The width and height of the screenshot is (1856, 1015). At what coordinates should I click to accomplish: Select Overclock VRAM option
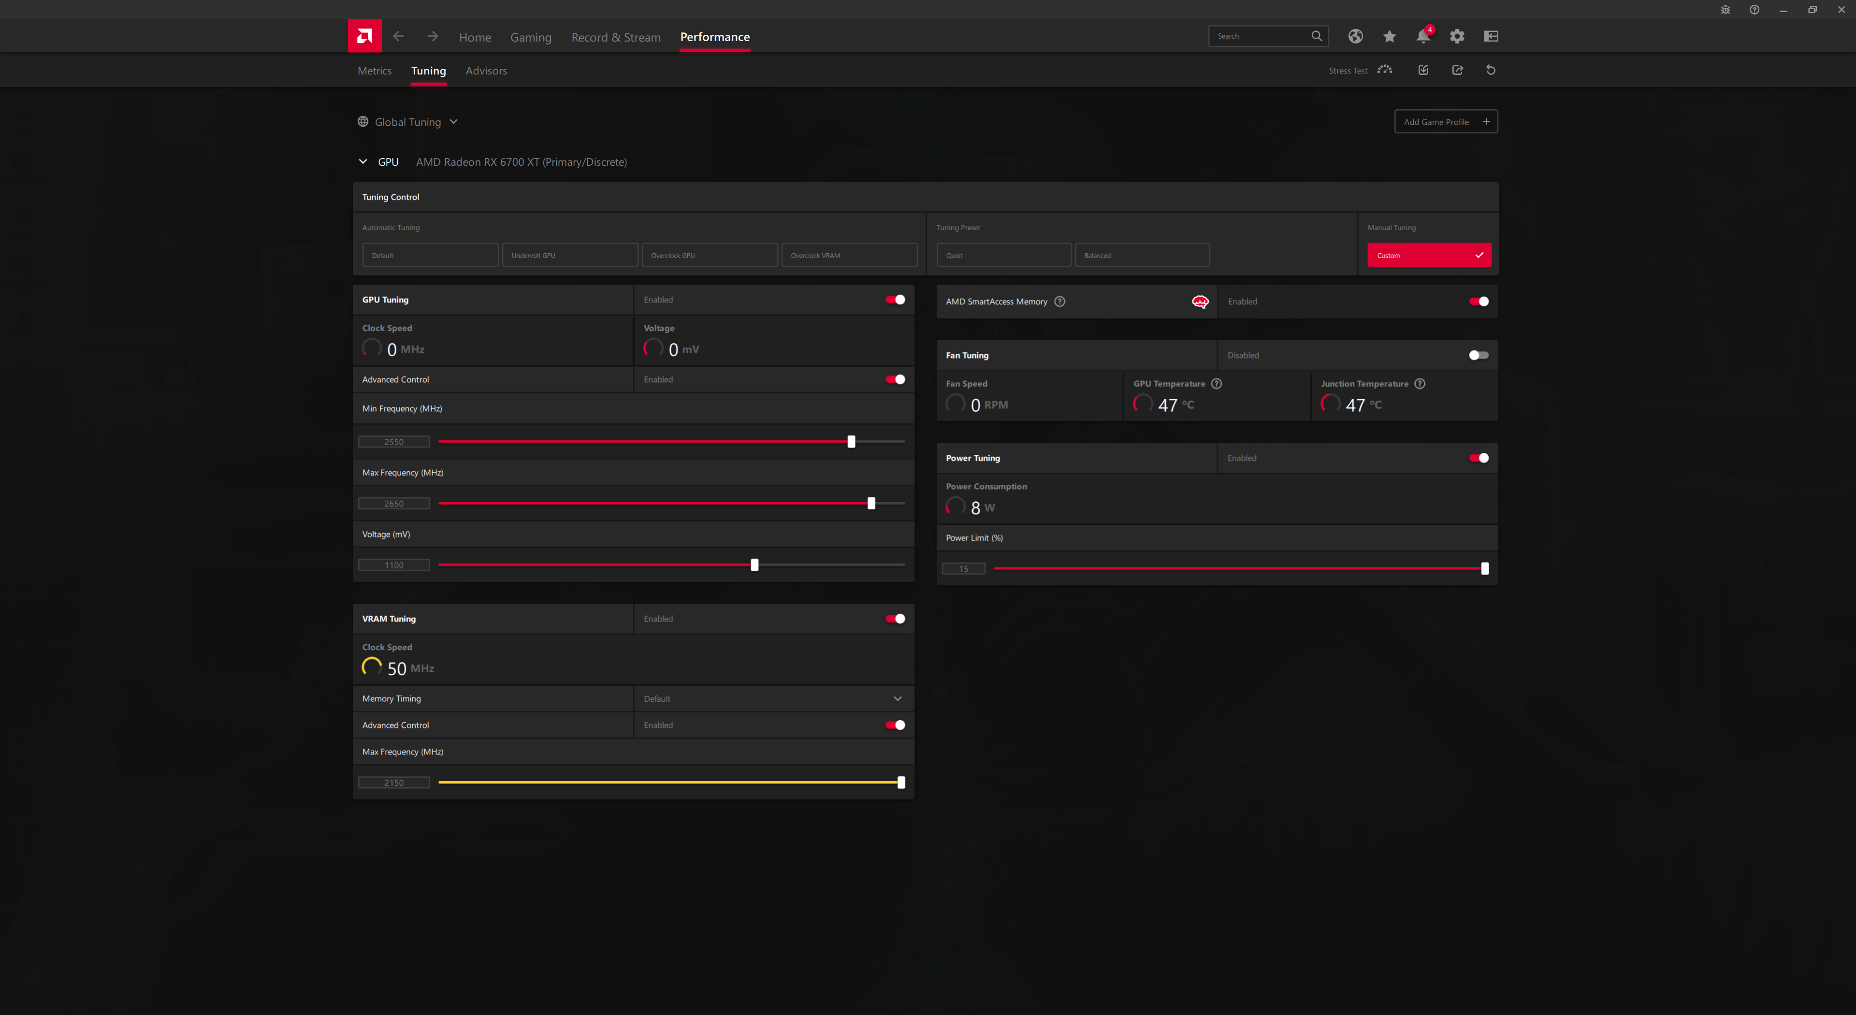click(850, 255)
